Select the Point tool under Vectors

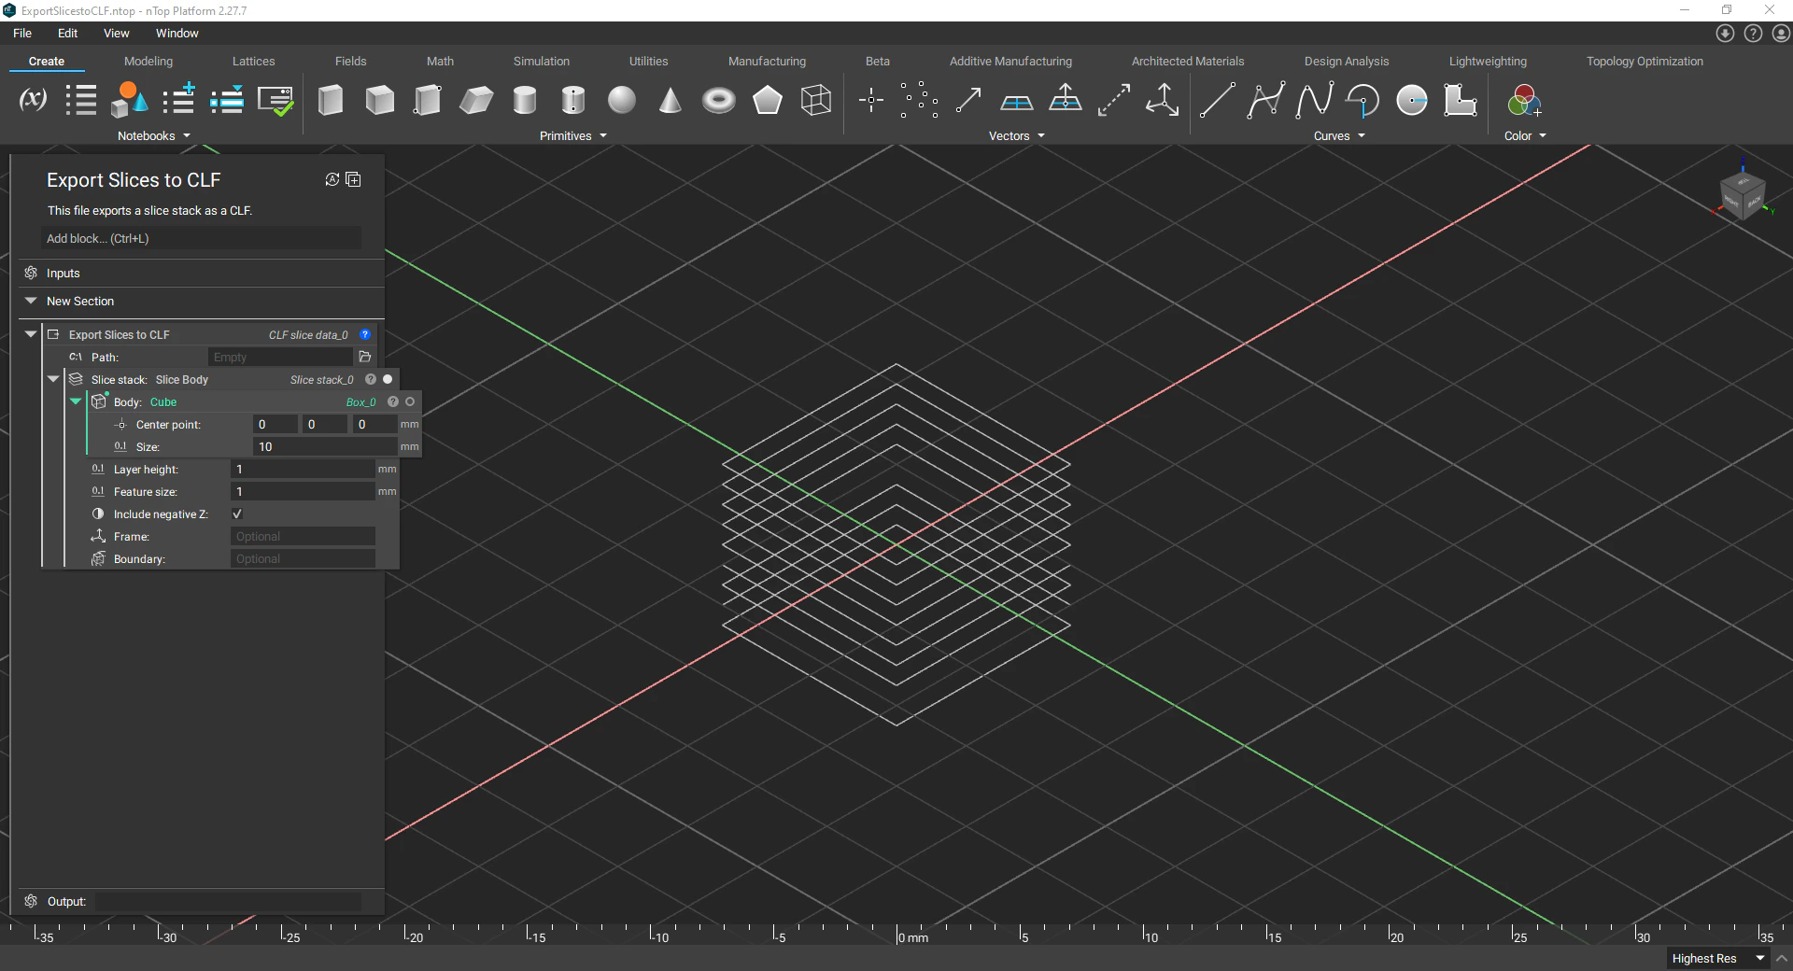pyautogui.click(x=869, y=100)
